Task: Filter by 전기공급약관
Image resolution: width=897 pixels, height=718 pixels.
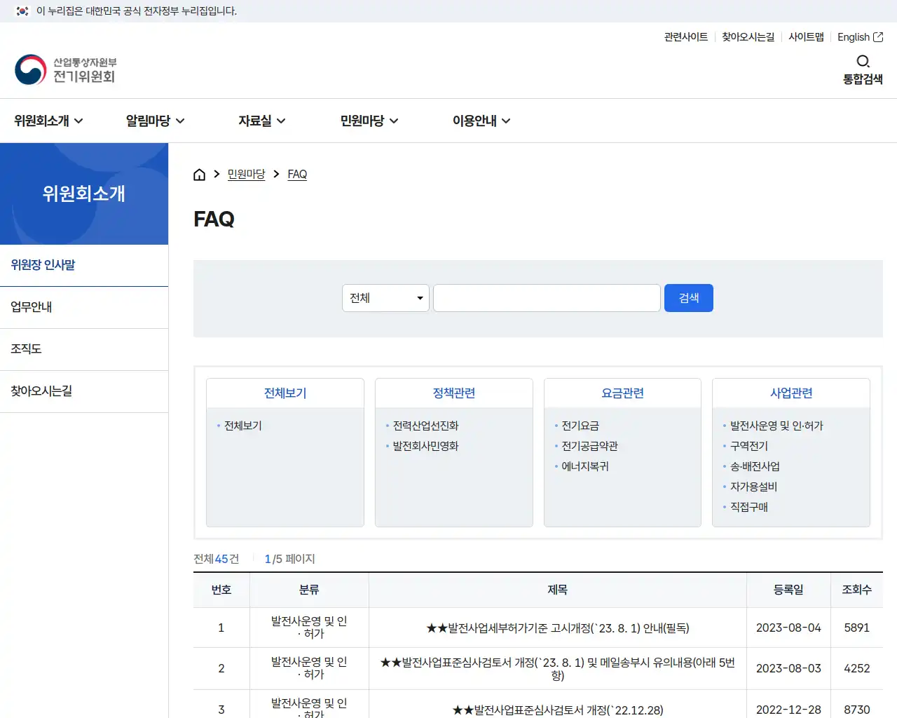Action: click(x=589, y=446)
